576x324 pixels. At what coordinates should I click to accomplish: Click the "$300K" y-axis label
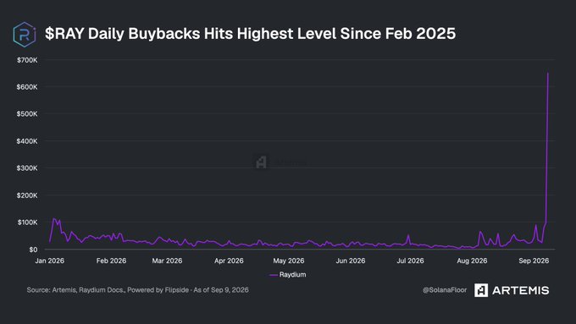pyautogui.click(x=27, y=168)
